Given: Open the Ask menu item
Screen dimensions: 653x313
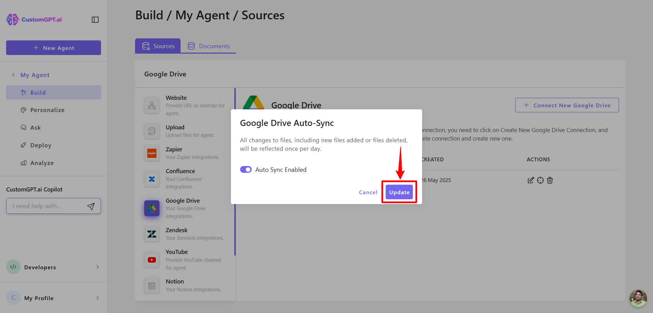Looking at the screenshot, I should 53,128.
